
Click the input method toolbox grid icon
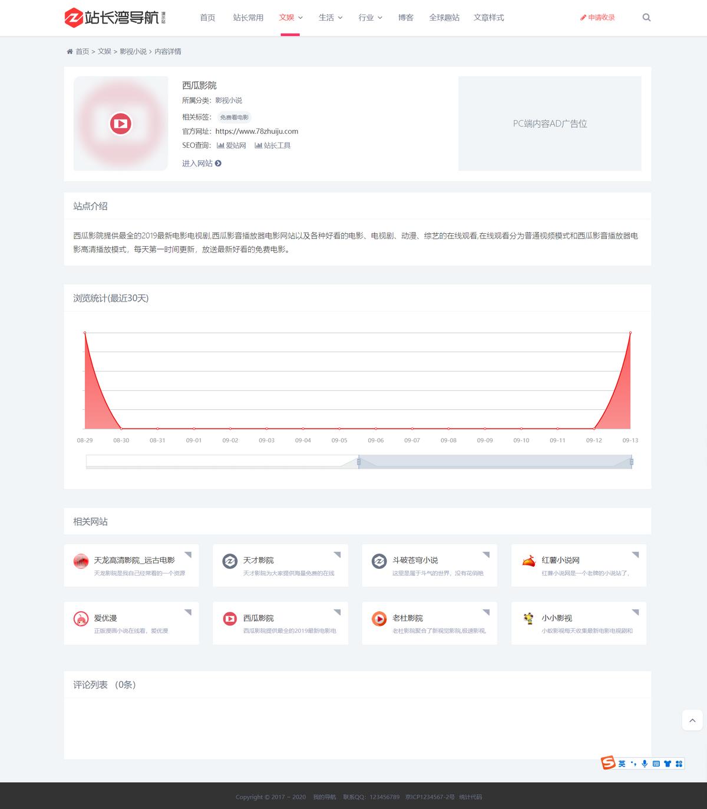click(x=679, y=764)
